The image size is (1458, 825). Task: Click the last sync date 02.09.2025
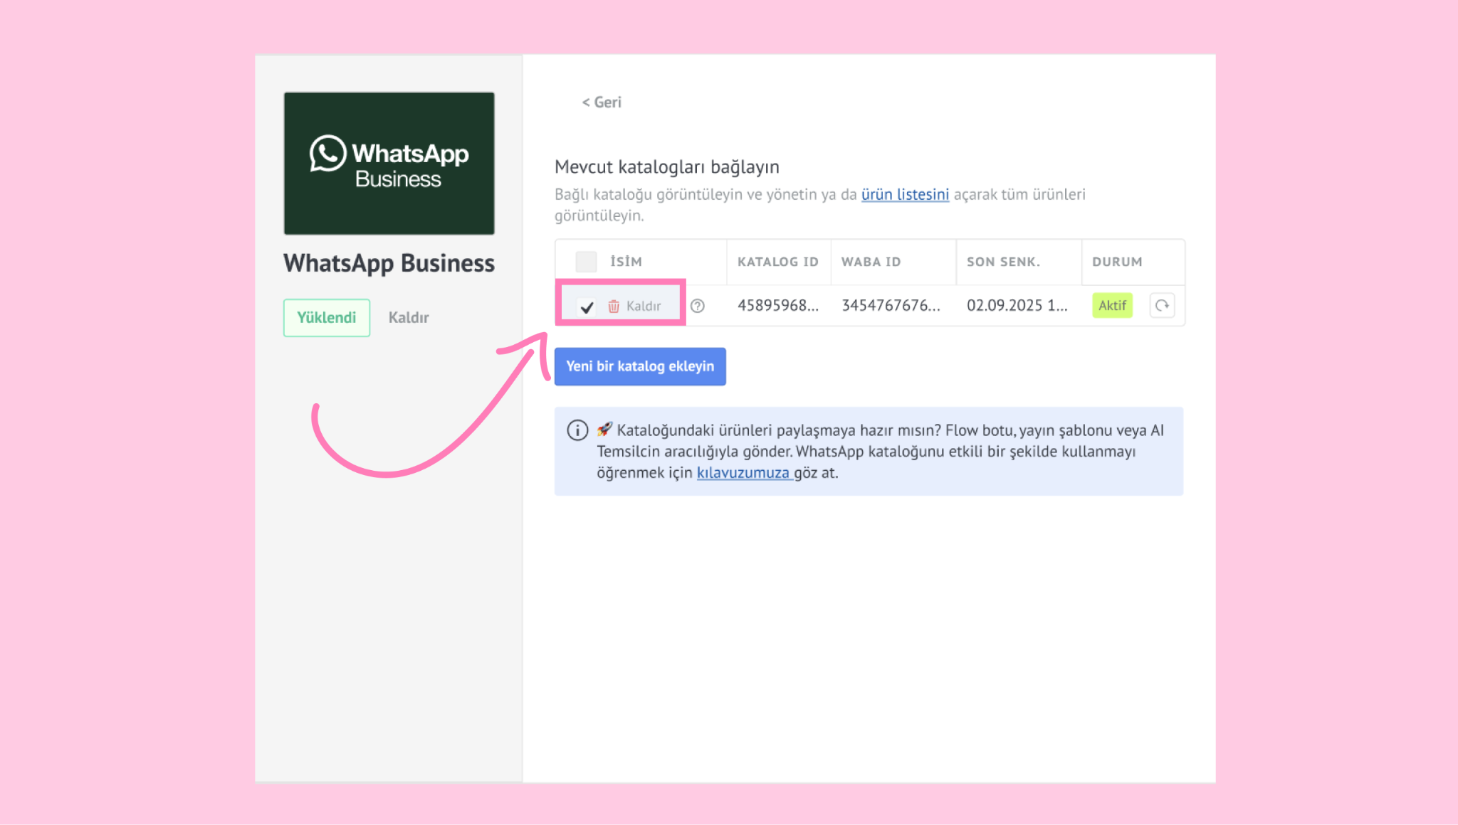pos(1017,305)
